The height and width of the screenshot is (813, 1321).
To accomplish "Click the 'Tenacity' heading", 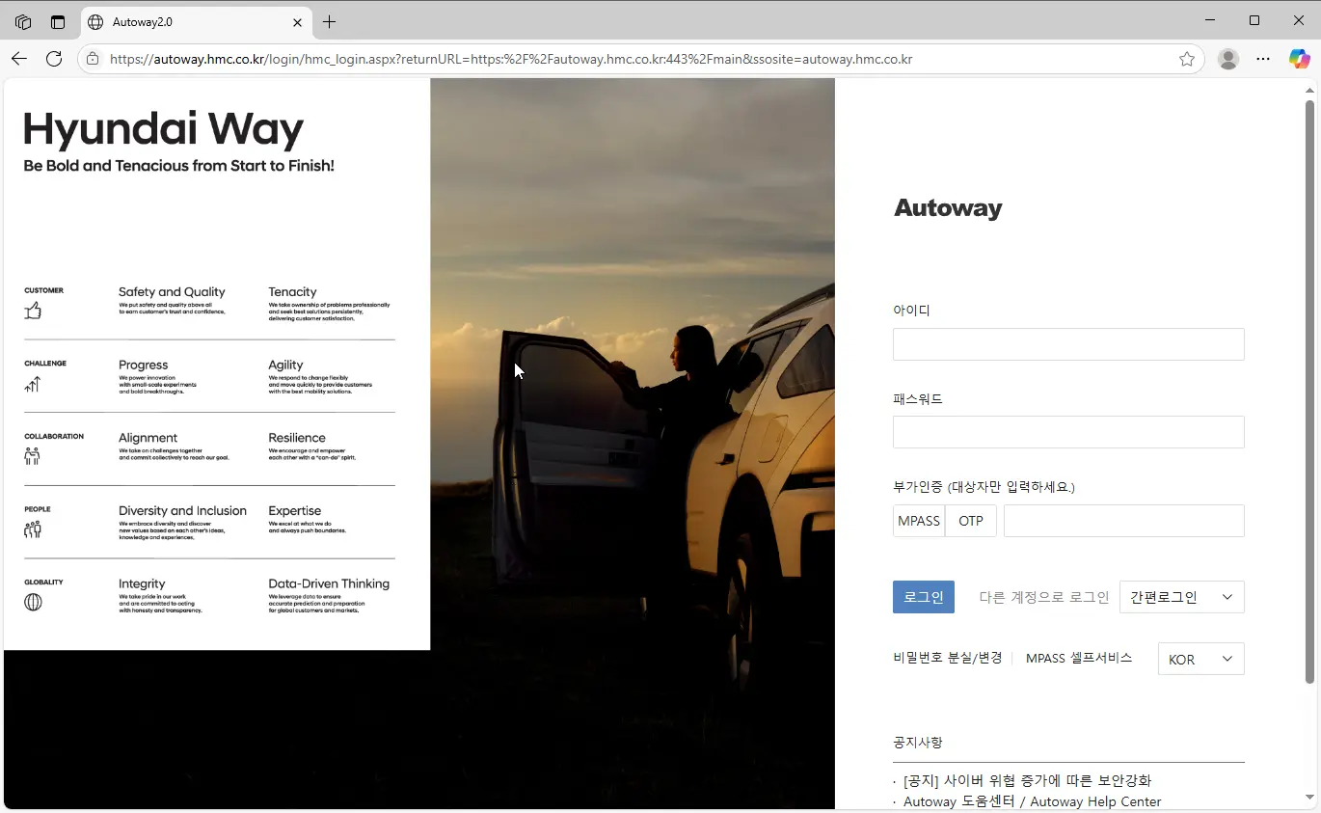I will [292, 291].
